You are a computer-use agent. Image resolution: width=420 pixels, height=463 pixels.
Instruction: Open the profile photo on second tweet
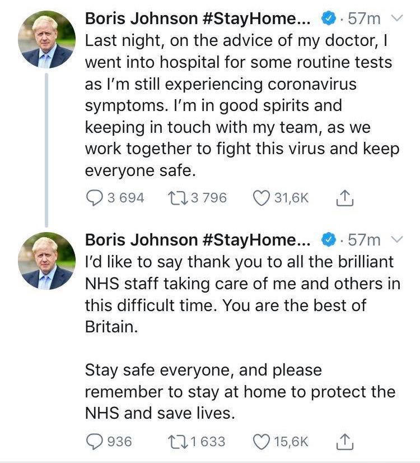(x=46, y=260)
